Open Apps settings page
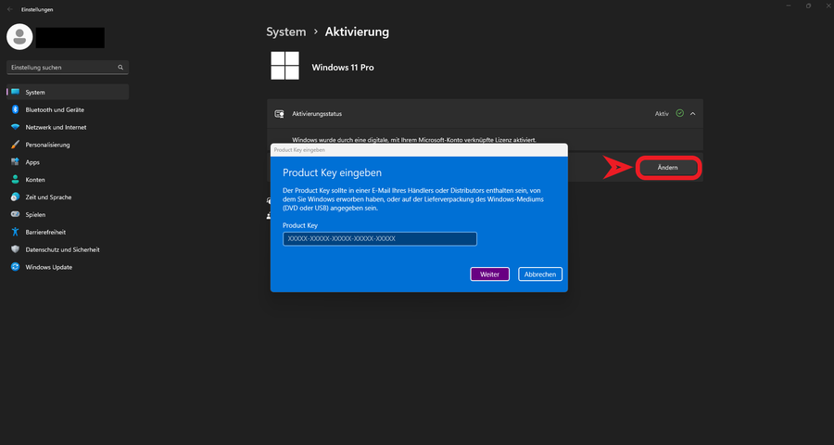Image resolution: width=834 pixels, height=445 pixels. 68,162
